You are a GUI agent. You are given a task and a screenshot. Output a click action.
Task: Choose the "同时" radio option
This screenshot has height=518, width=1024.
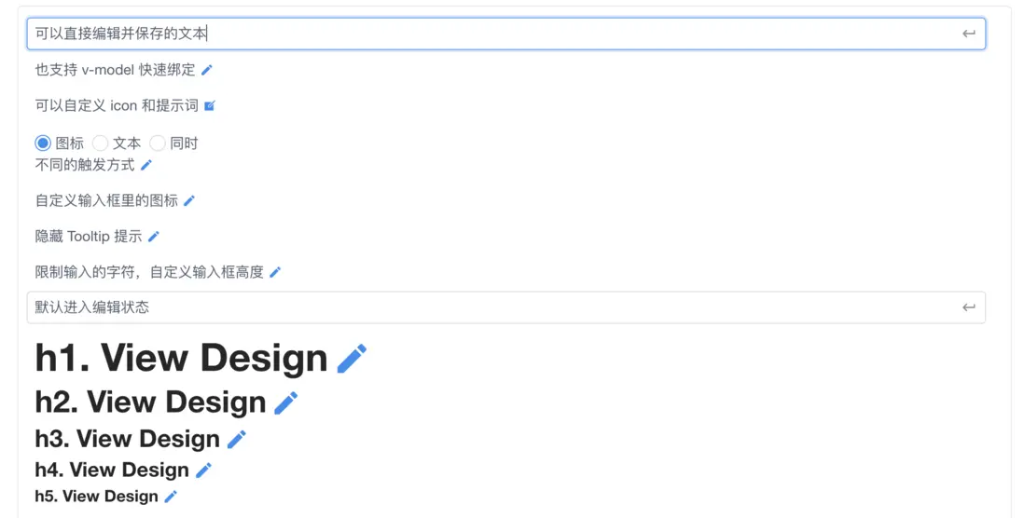click(158, 143)
